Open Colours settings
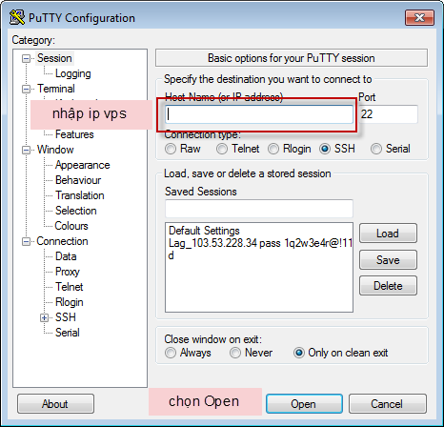This screenshot has width=444, height=427. (x=71, y=226)
